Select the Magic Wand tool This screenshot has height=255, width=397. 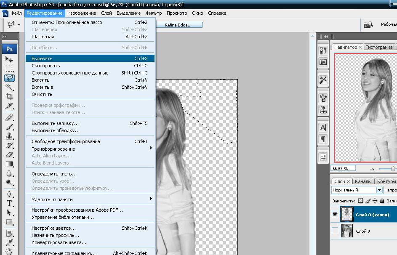[9, 87]
